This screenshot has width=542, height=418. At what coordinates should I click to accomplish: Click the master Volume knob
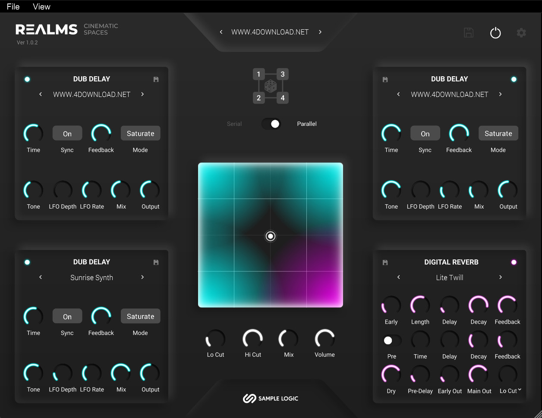325,339
